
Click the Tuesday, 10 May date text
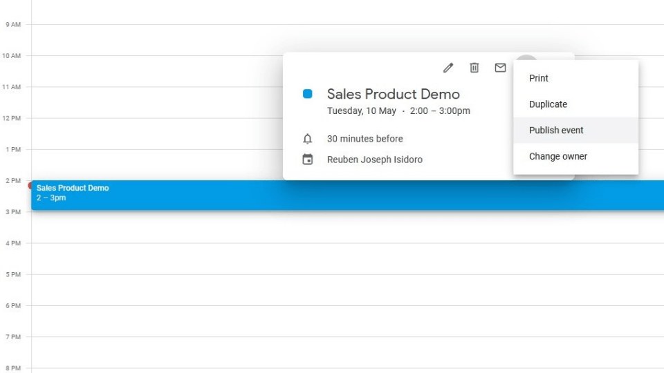362,111
